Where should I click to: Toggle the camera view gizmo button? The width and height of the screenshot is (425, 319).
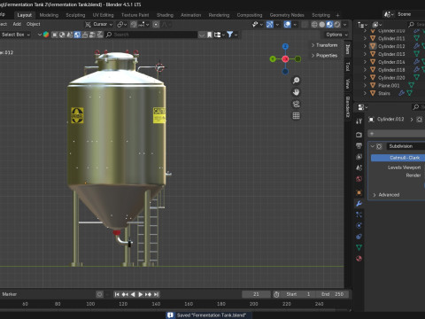(296, 104)
